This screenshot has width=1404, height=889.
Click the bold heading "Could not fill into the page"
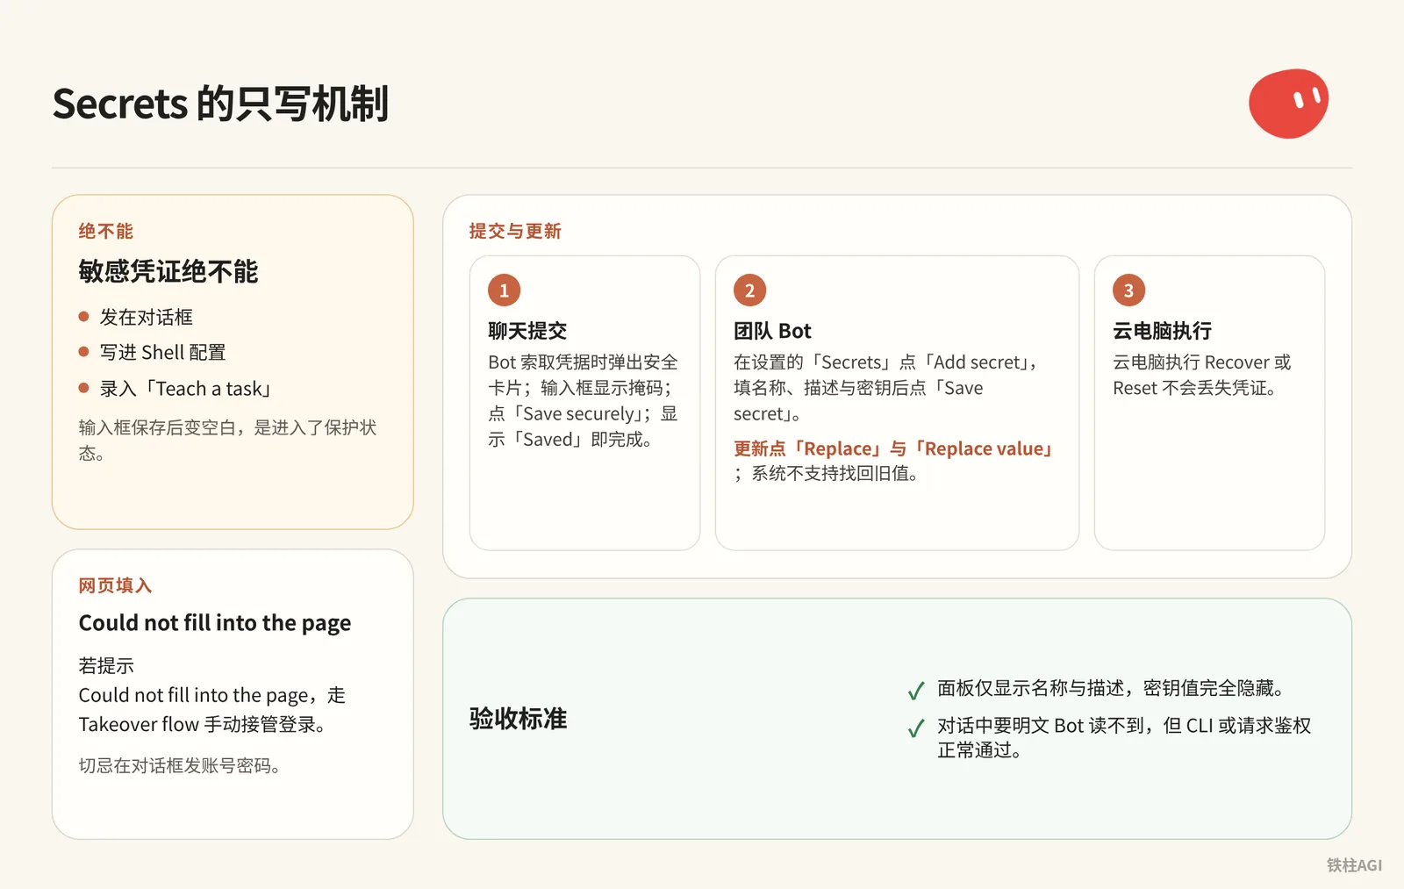(215, 623)
